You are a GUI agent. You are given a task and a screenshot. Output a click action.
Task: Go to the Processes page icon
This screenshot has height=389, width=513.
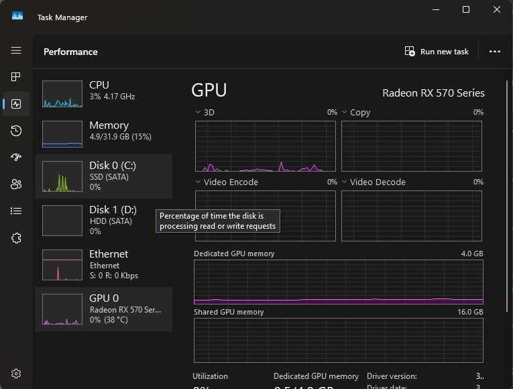(15, 77)
